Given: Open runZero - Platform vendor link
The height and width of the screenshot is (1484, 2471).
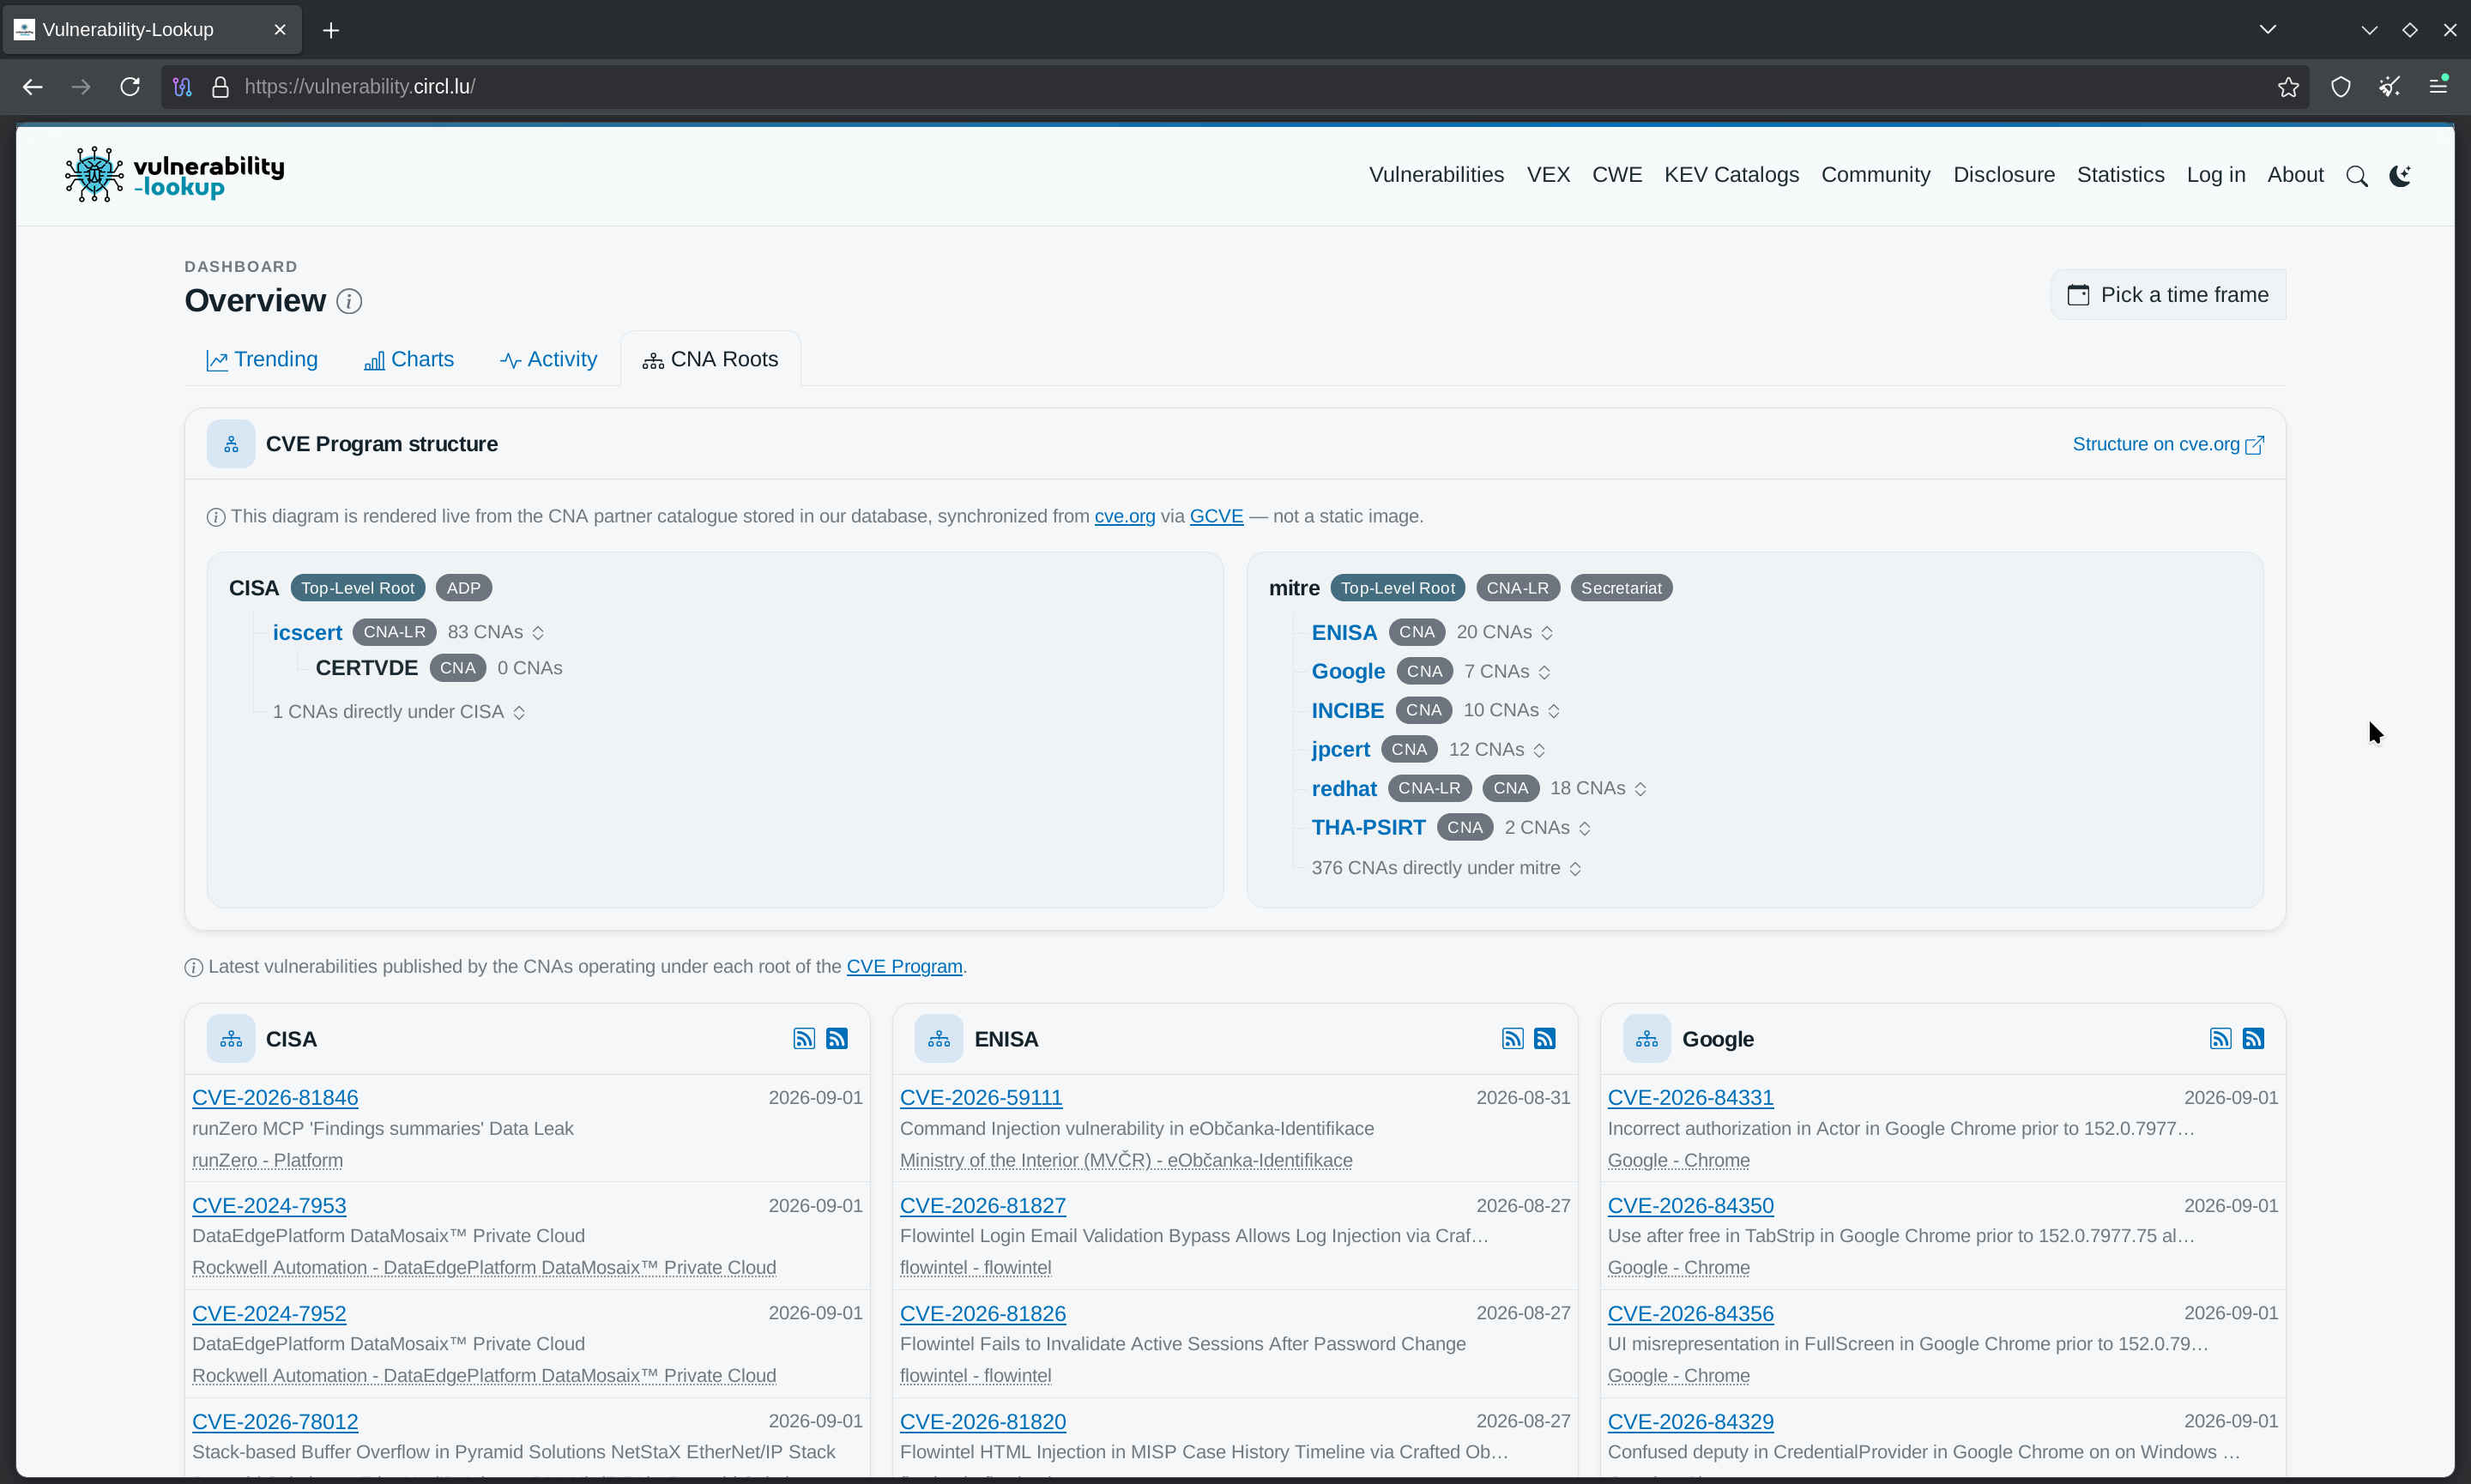Looking at the screenshot, I should tap(267, 1161).
